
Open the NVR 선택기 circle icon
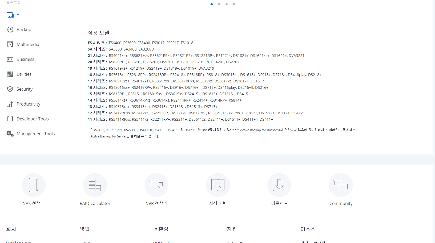tap(156, 185)
